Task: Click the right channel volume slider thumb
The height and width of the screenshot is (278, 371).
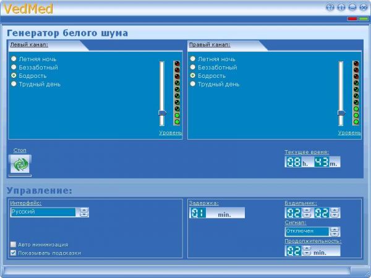Action: [x=341, y=113]
